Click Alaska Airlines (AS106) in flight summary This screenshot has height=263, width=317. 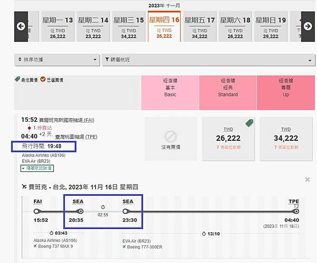(44, 155)
